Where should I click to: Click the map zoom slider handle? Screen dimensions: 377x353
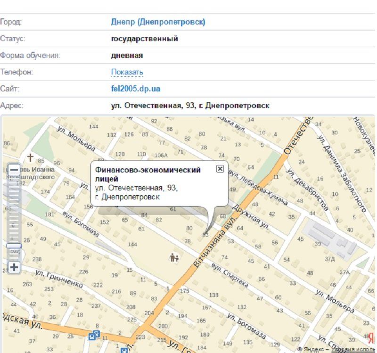pos(14,246)
